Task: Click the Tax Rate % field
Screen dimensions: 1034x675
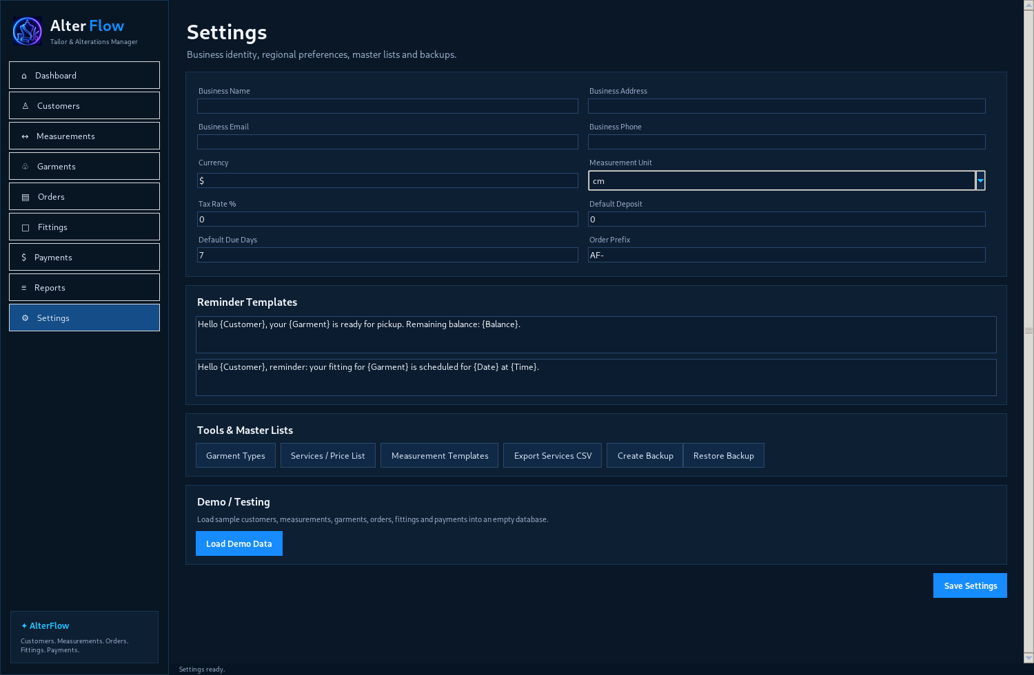Action: pos(387,219)
